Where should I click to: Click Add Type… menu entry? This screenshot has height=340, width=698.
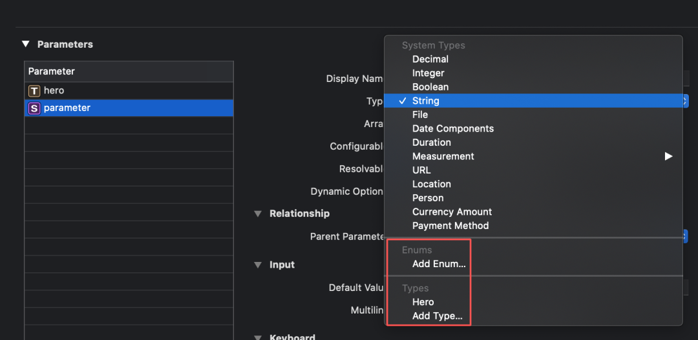point(438,316)
